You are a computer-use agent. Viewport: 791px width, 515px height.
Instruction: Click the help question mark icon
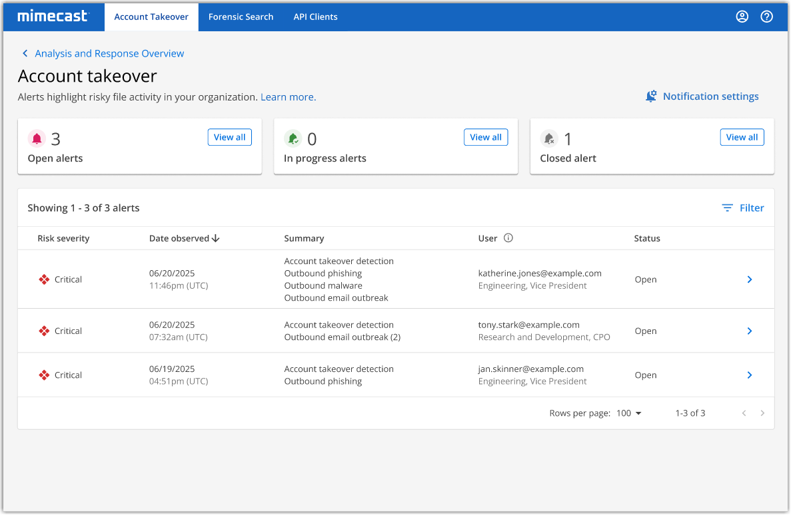766,17
